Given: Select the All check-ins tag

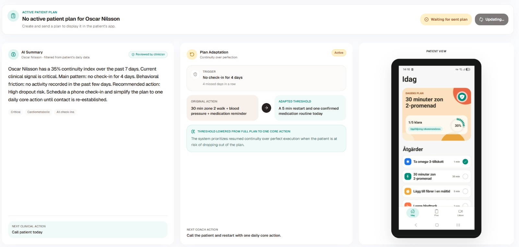Looking at the screenshot, I should tap(65, 112).
